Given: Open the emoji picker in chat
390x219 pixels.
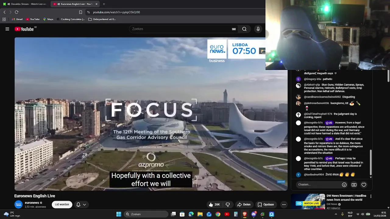Looking at the screenshot, I should click(344, 185).
